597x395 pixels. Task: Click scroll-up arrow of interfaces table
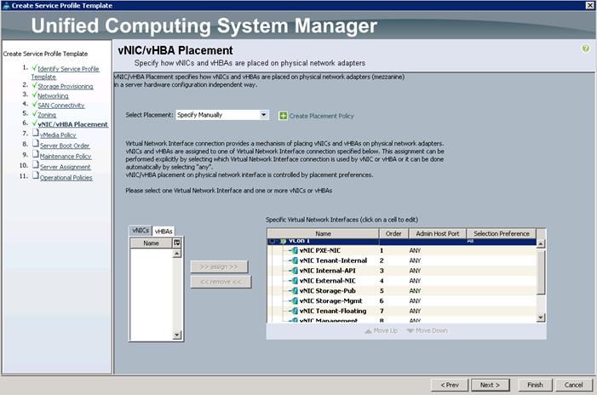(541, 243)
